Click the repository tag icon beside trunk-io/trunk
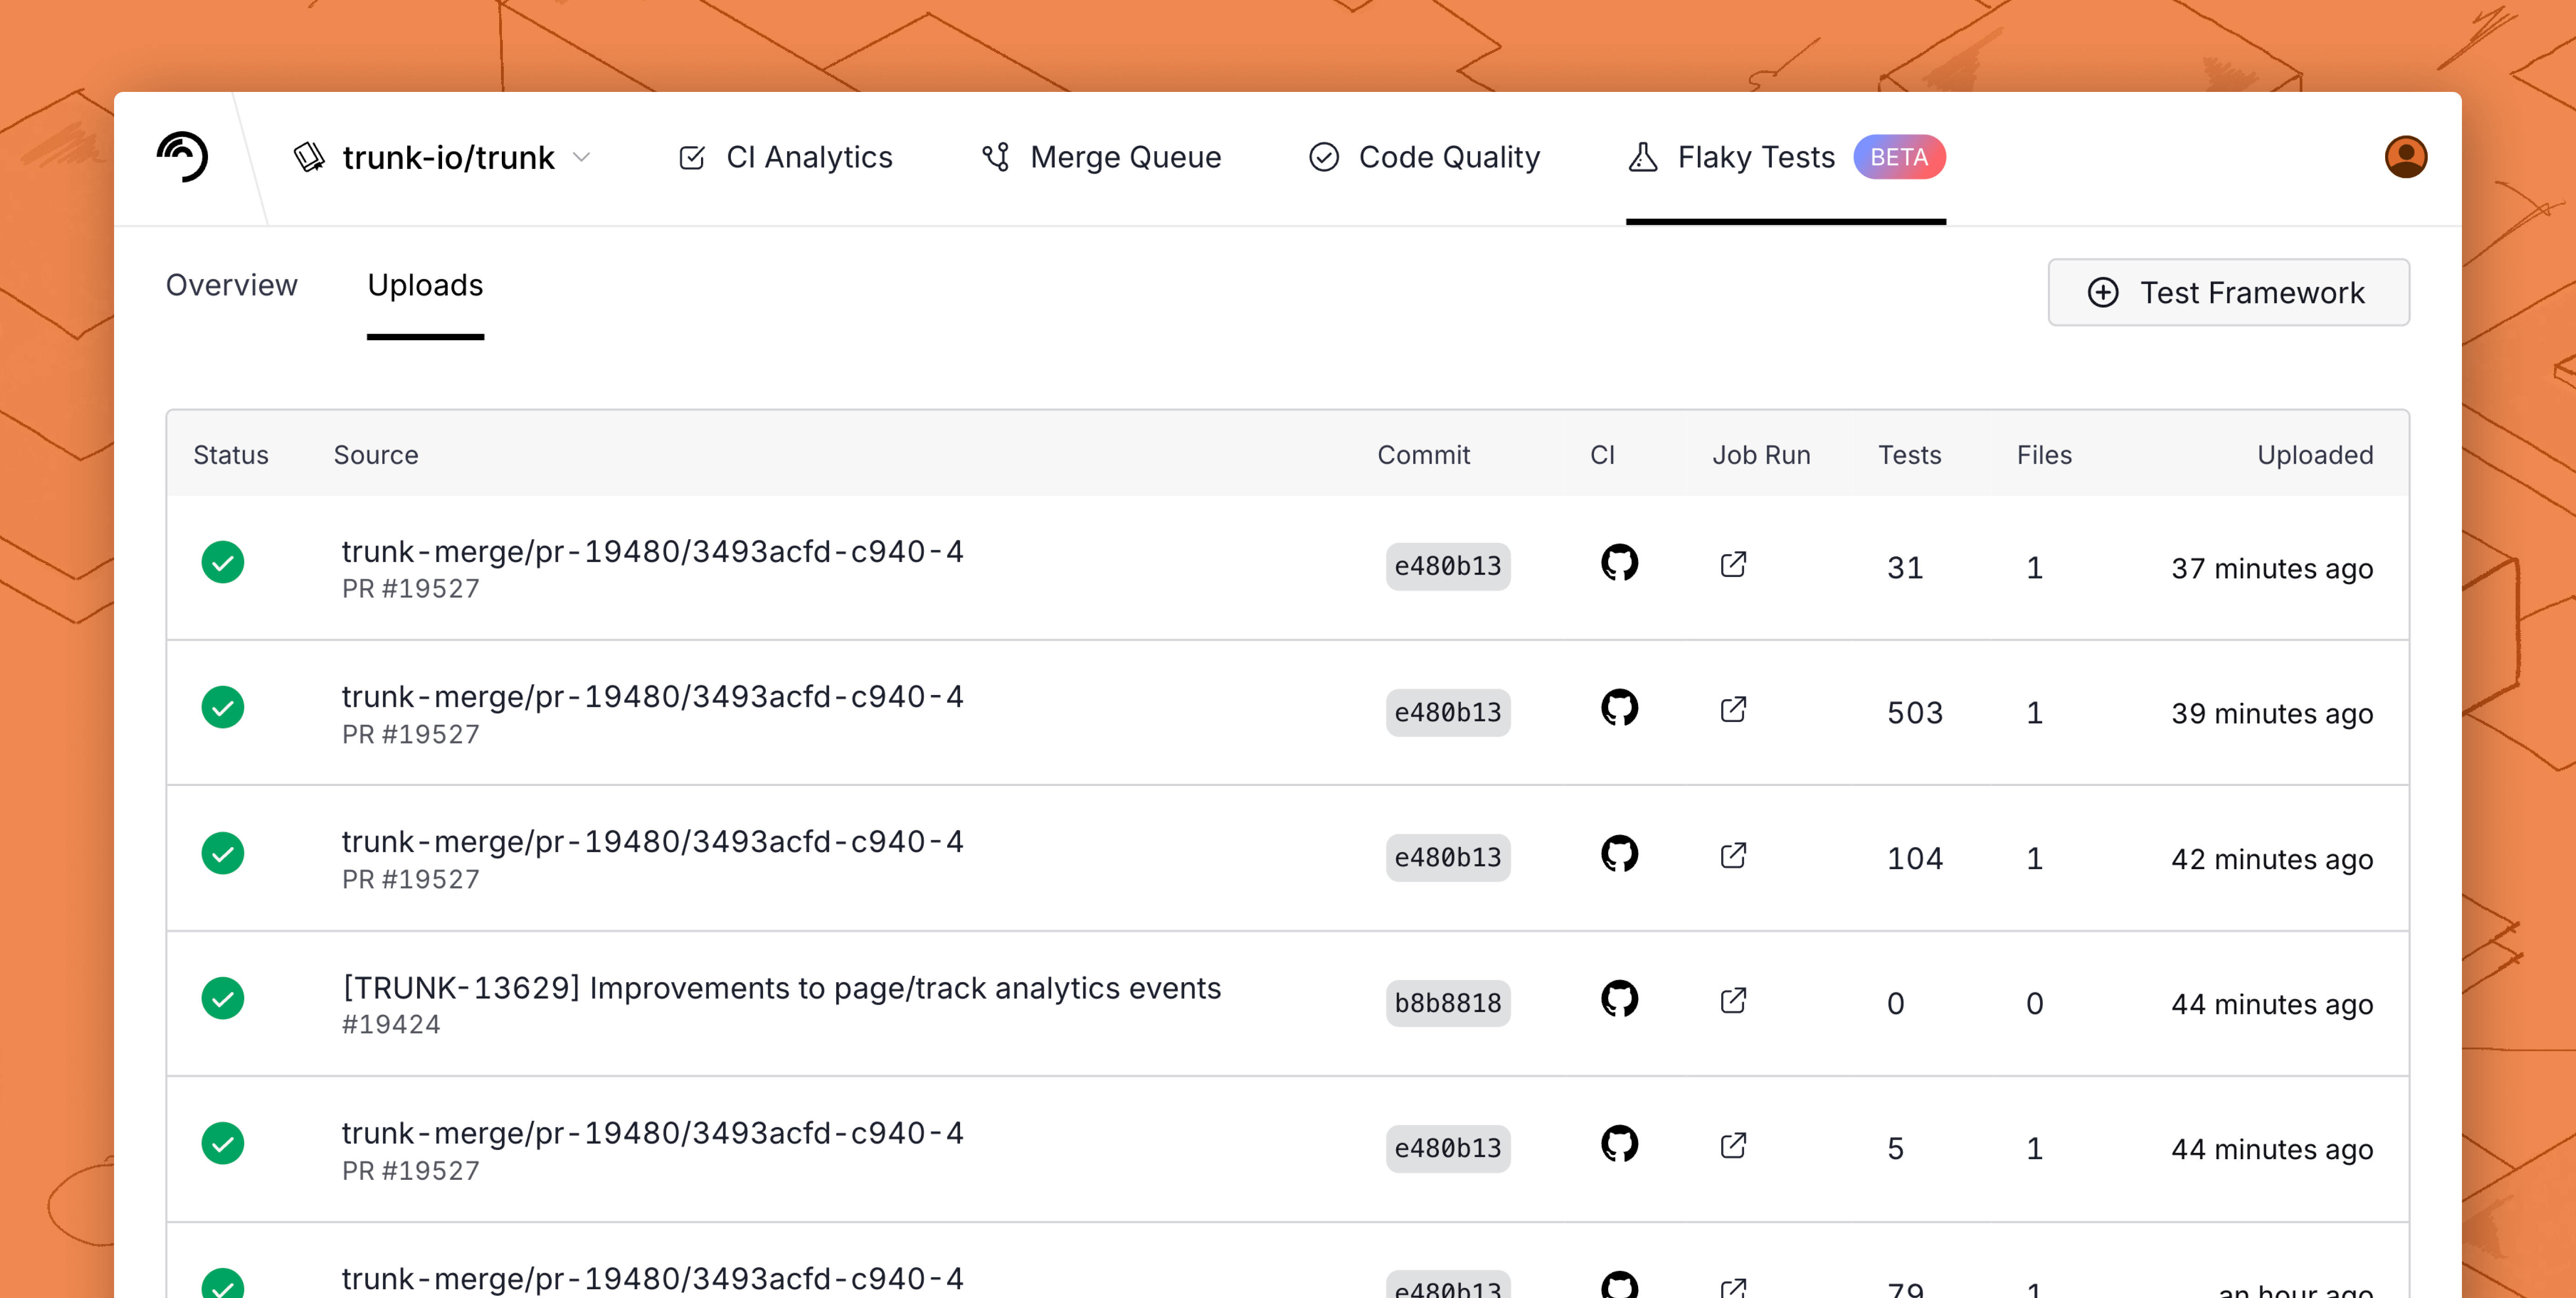The height and width of the screenshot is (1298, 2576). (x=309, y=157)
